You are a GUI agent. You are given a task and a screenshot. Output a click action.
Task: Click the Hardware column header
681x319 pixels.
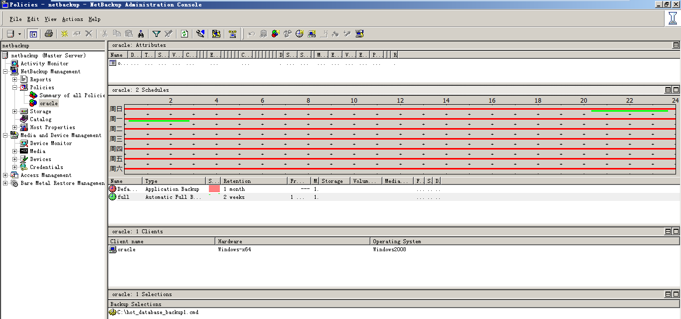click(293, 241)
